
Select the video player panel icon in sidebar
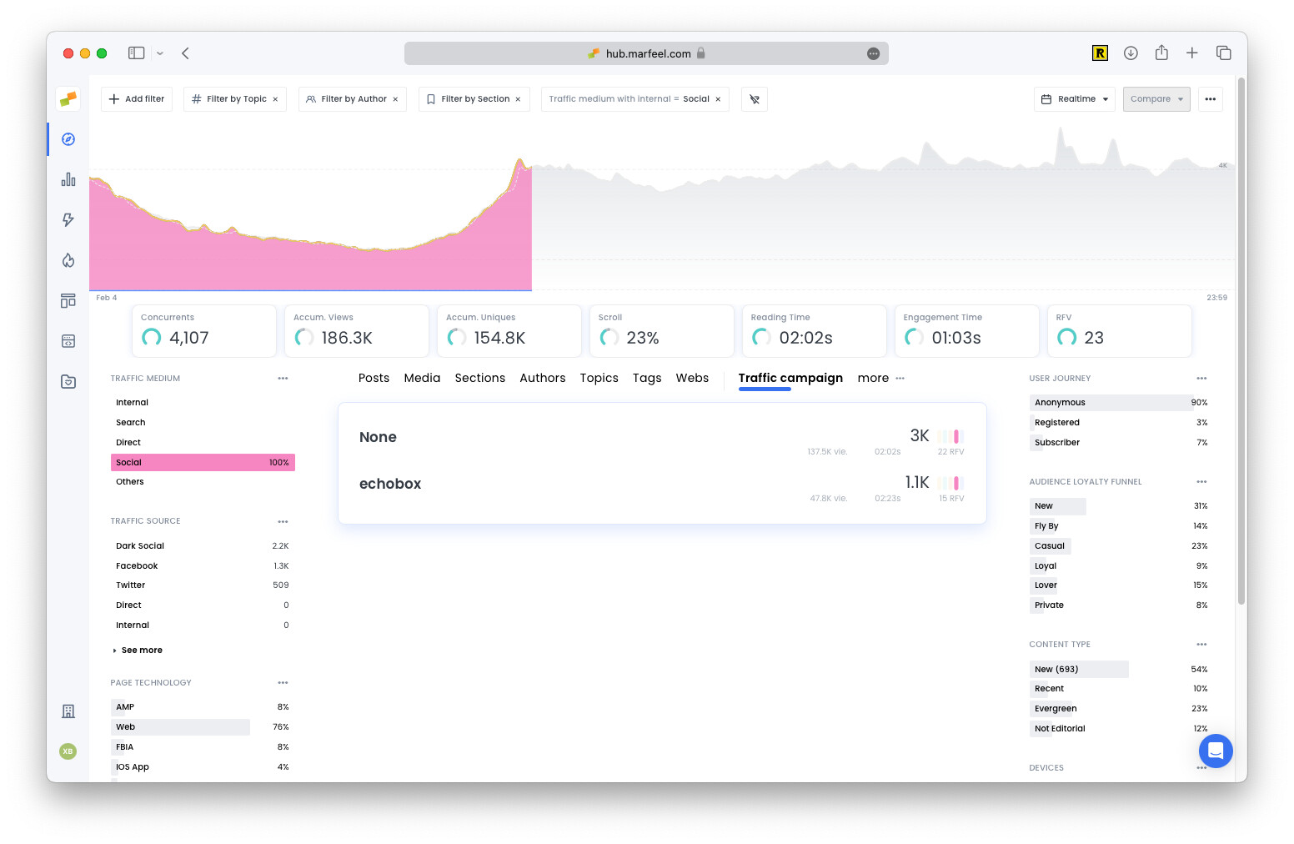(x=68, y=340)
